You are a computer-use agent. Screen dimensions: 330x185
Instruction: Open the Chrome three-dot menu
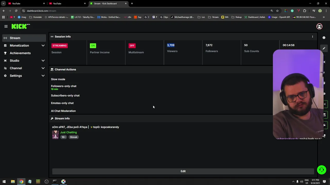(x=326, y=11)
